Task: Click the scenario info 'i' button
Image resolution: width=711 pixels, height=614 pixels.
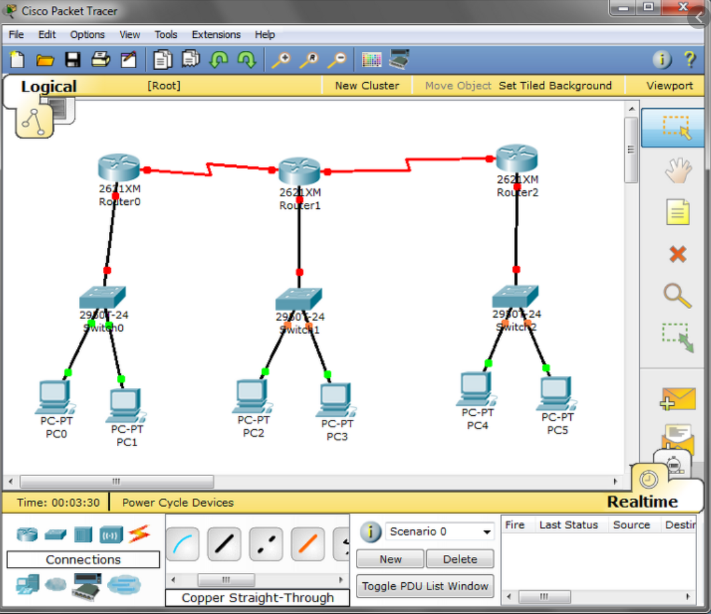Action: click(x=370, y=532)
